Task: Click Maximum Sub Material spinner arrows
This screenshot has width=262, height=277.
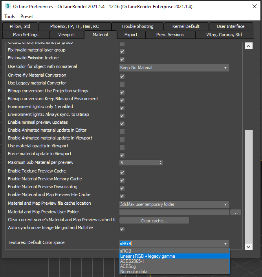Action: click(x=161, y=163)
